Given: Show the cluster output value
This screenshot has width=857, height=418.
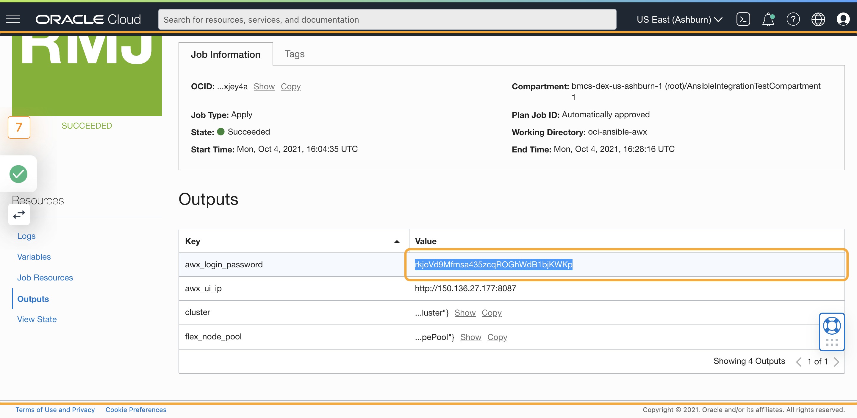Looking at the screenshot, I should coord(465,313).
